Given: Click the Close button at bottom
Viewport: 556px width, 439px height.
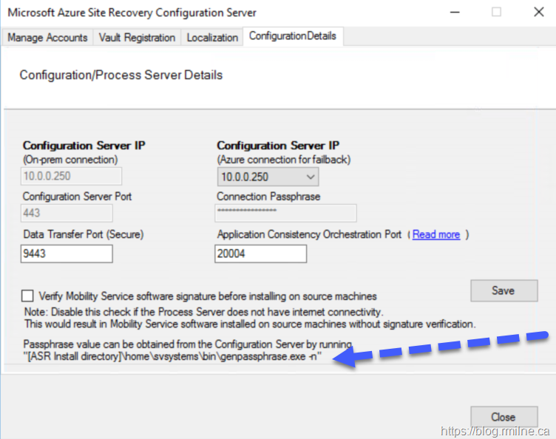Looking at the screenshot, I should click(504, 417).
